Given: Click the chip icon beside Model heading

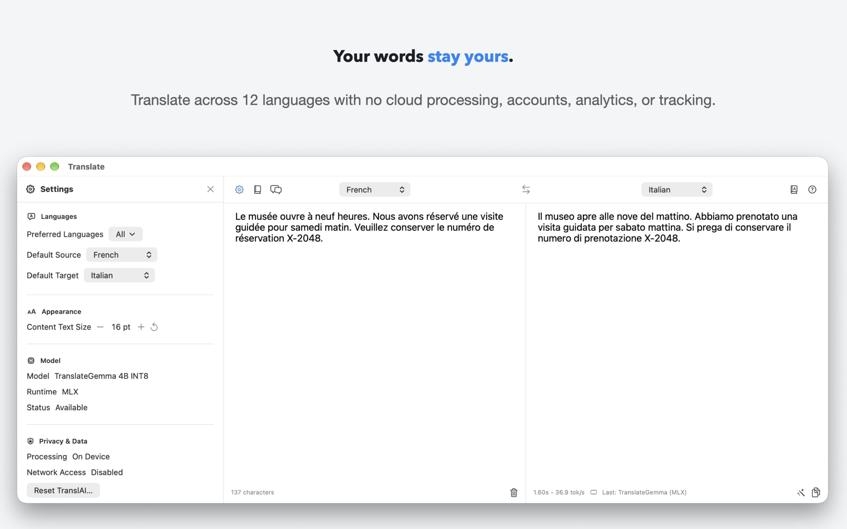Looking at the screenshot, I should pyautogui.click(x=31, y=360).
